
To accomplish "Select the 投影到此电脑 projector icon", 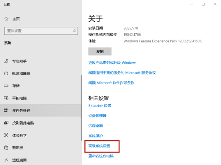I will [6, 123].
